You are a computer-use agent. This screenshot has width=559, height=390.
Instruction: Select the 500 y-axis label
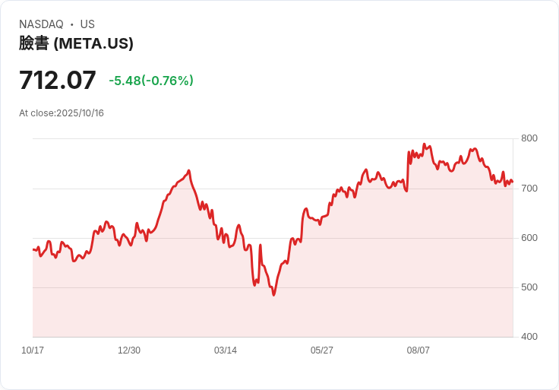click(x=529, y=287)
